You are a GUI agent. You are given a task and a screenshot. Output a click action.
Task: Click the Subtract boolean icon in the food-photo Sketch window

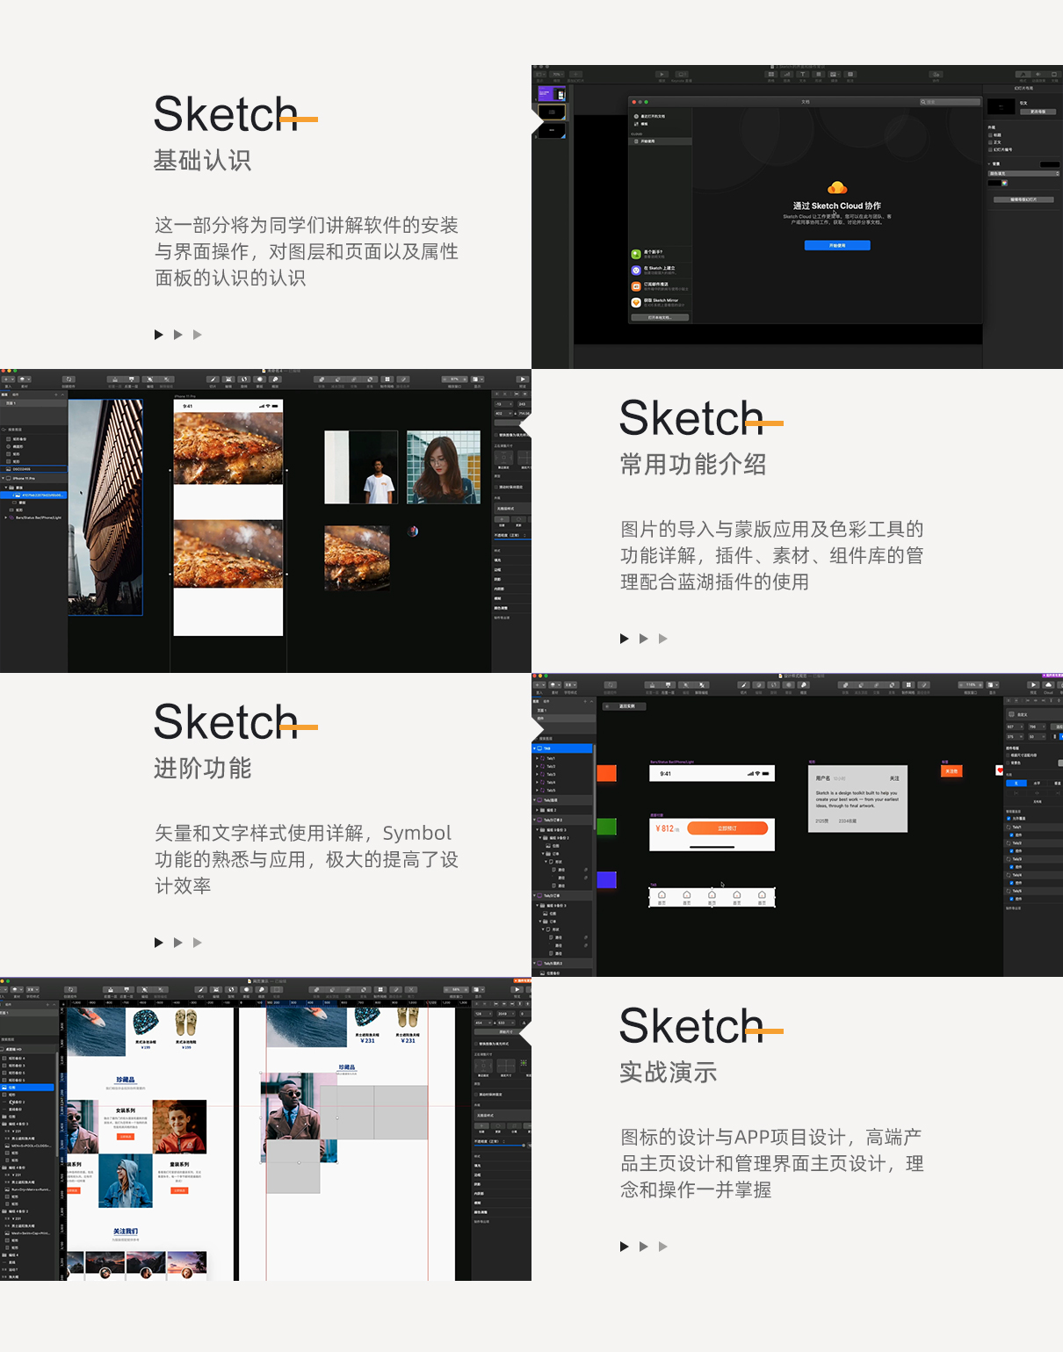coord(337,379)
